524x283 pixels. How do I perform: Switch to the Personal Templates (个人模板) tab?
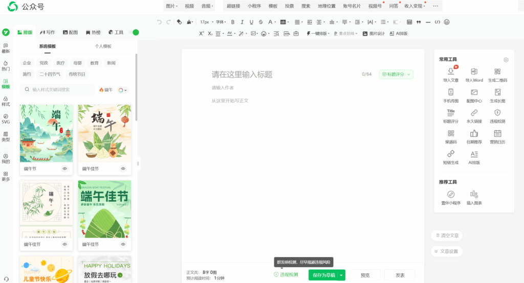[103, 46]
